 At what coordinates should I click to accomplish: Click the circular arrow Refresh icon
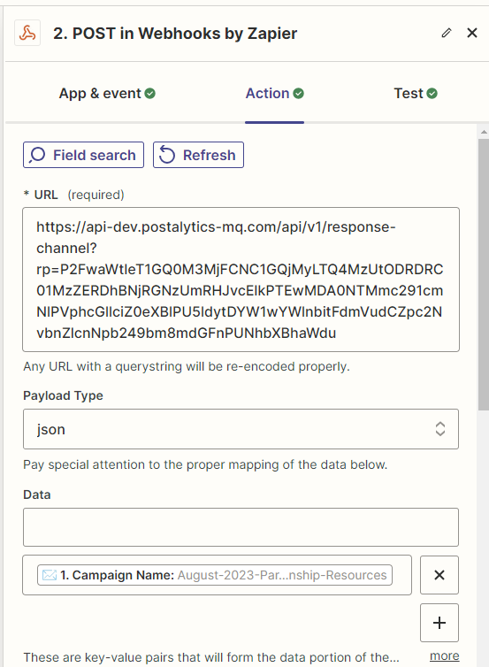coord(167,155)
